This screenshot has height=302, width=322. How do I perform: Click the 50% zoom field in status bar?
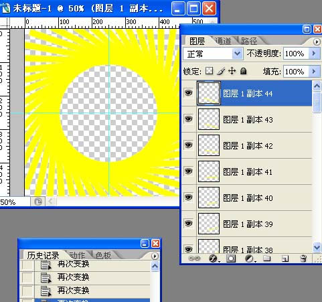tap(15, 202)
